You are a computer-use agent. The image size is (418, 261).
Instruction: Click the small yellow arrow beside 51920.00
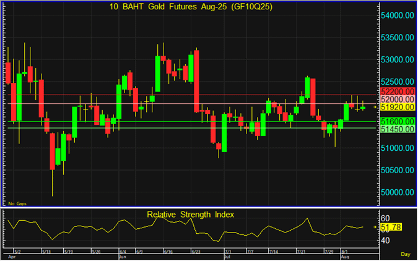tap(380, 108)
